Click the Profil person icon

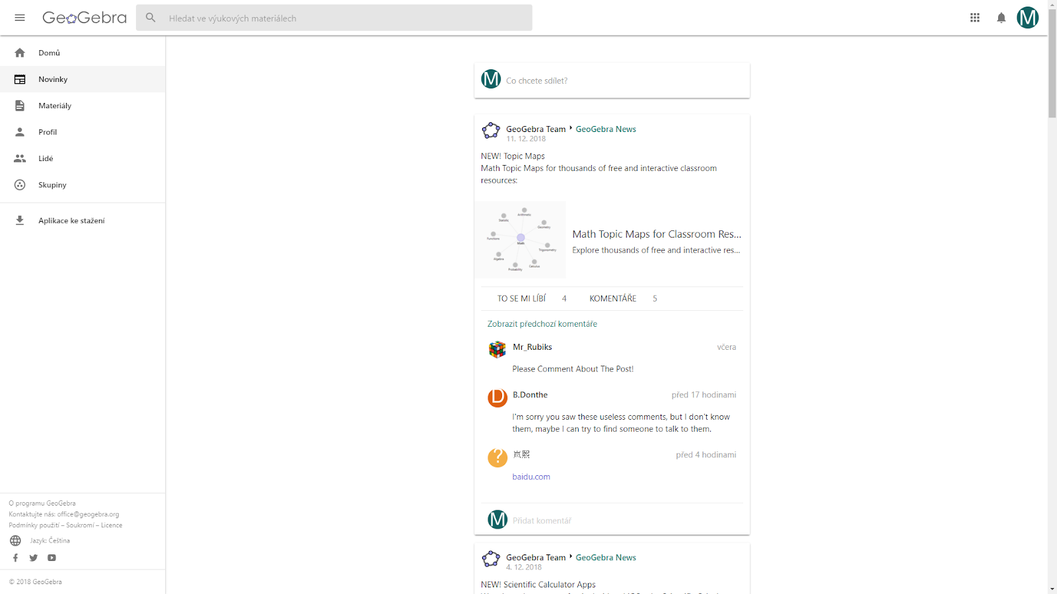(20, 132)
